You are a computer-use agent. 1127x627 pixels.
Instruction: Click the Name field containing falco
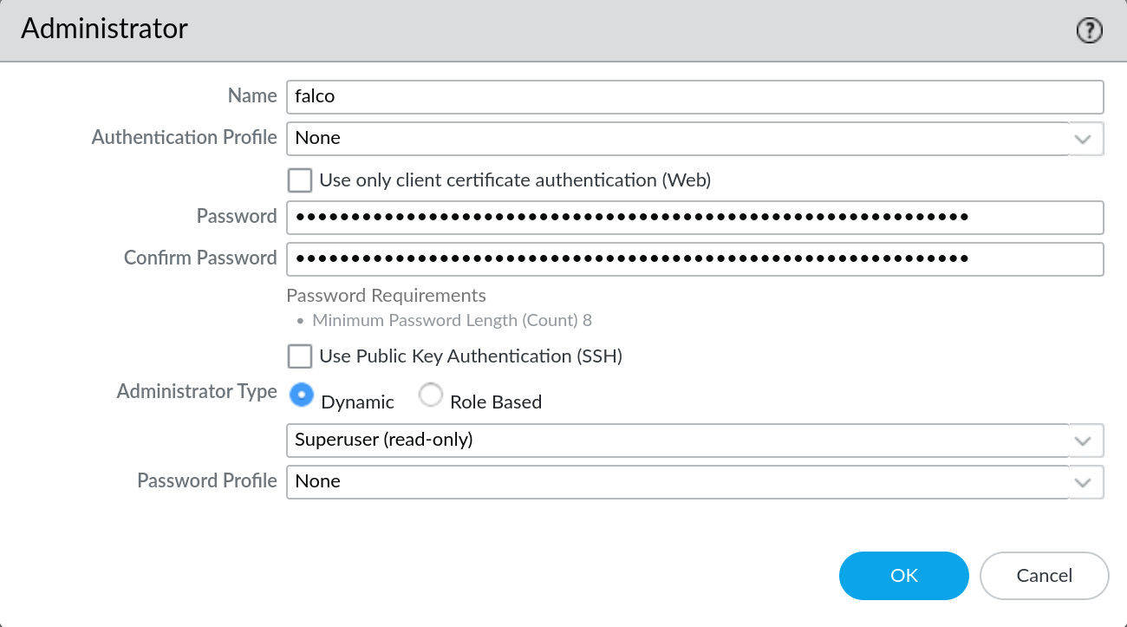(694, 96)
